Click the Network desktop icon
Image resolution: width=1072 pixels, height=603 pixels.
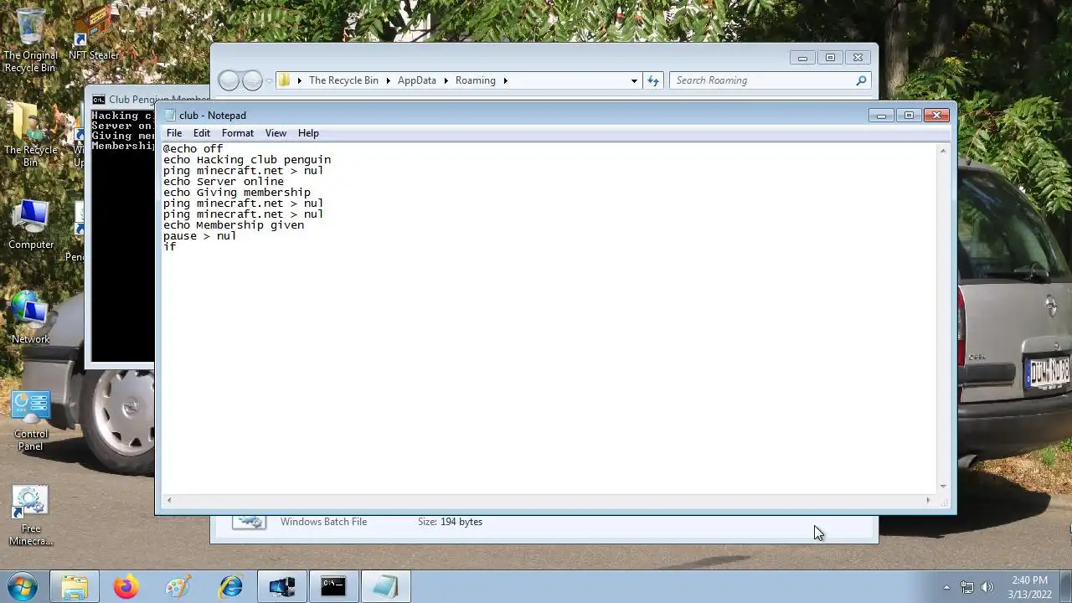tap(30, 318)
